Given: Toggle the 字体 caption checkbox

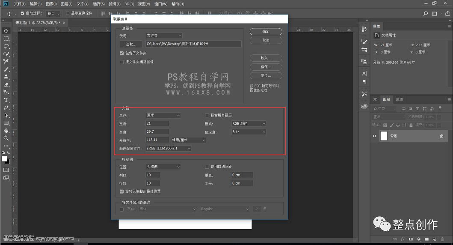Looking at the screenshot, I should 121,209.
